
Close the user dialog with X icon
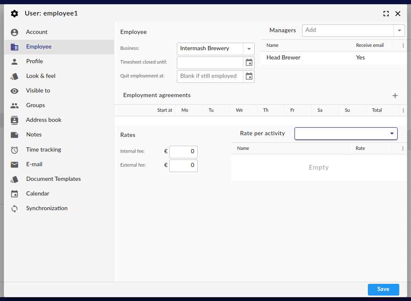398,14
